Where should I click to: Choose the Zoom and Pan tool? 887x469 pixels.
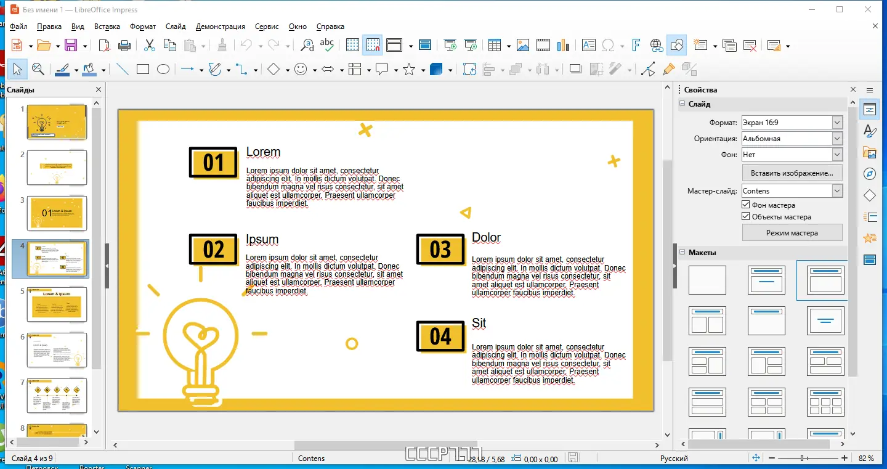38,69
